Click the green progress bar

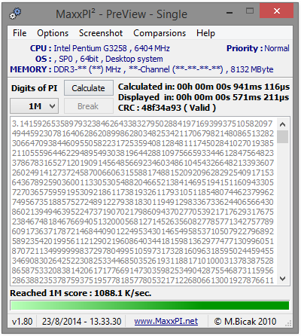[x=150, y=305]
